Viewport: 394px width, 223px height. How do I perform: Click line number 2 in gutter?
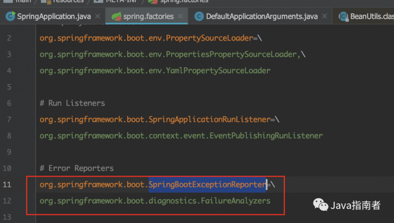pos(9,38)
